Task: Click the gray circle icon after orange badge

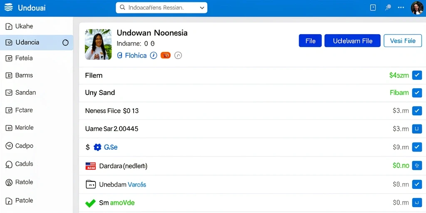Action: pos(178,56)
